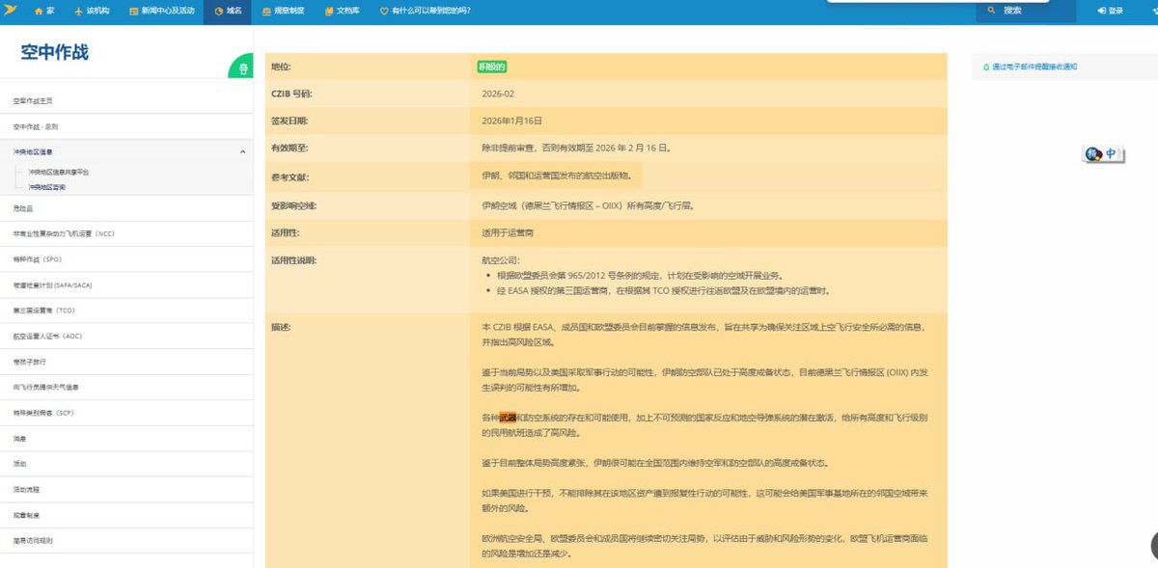Click the green 积极的 status badge
Viewport: 1158px width, 568px height.
click(x=492, y=67)
